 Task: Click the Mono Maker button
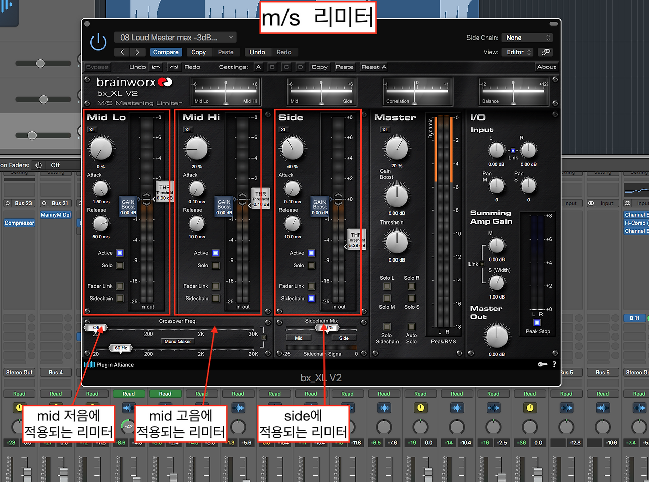click(x=178, y=341)
